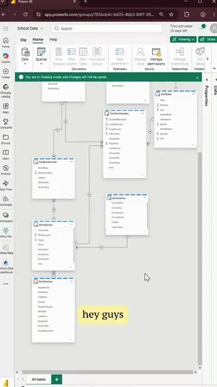Open DimCourse more options menu
The image size is (217, 387).
[145, 198]
